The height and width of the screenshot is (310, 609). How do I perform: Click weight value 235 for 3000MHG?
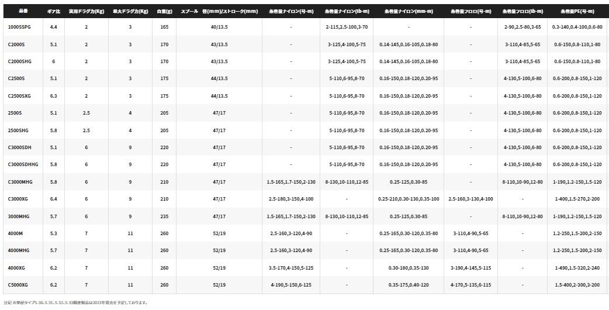click(x=164, y=216)
